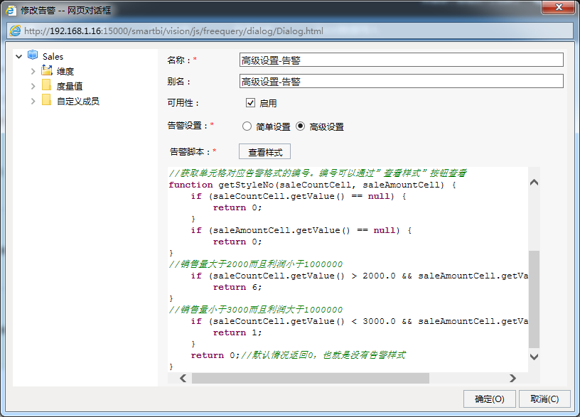Viewport: 580px width, 417px height.
Task: Click the final 'return 0;' default line
Action: click(298, 355)
